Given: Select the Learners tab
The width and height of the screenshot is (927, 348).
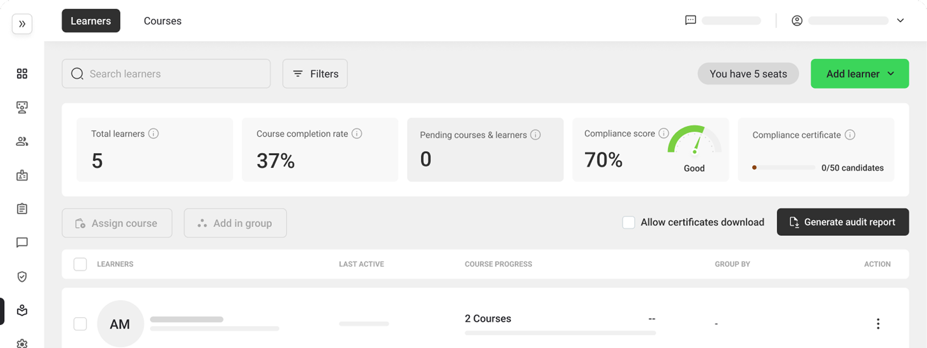Looking at the screenshot, I should pyautogui.click(x=91, y=21).
